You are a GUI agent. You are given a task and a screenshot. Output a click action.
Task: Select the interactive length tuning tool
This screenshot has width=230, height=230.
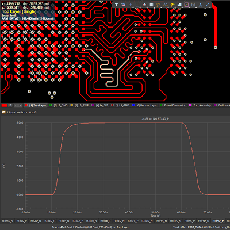pyautogui.click(x=165, y=5)
